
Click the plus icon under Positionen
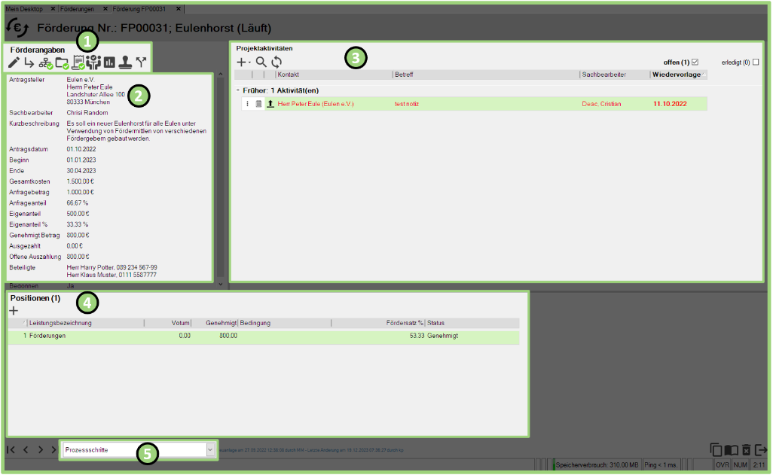[x=14, y=310]
